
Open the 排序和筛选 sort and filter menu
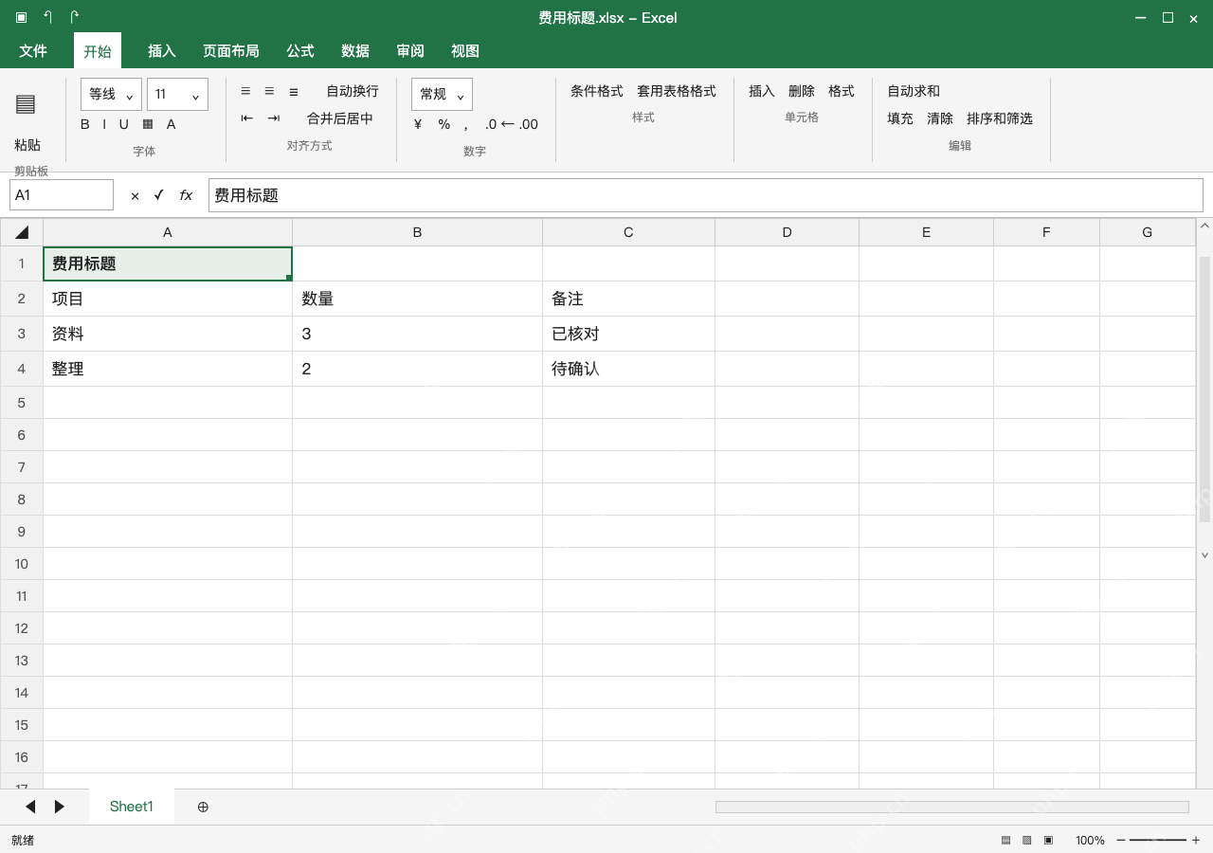[1000, 118]
